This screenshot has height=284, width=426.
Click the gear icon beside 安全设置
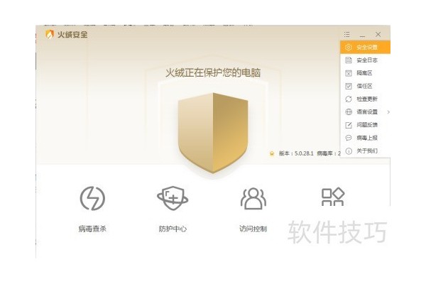pyautogui.click(x=349, y=48)
